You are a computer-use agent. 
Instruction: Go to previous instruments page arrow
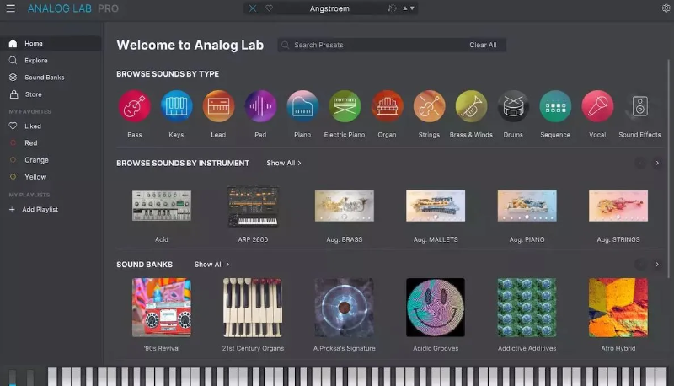pos(640,163)
